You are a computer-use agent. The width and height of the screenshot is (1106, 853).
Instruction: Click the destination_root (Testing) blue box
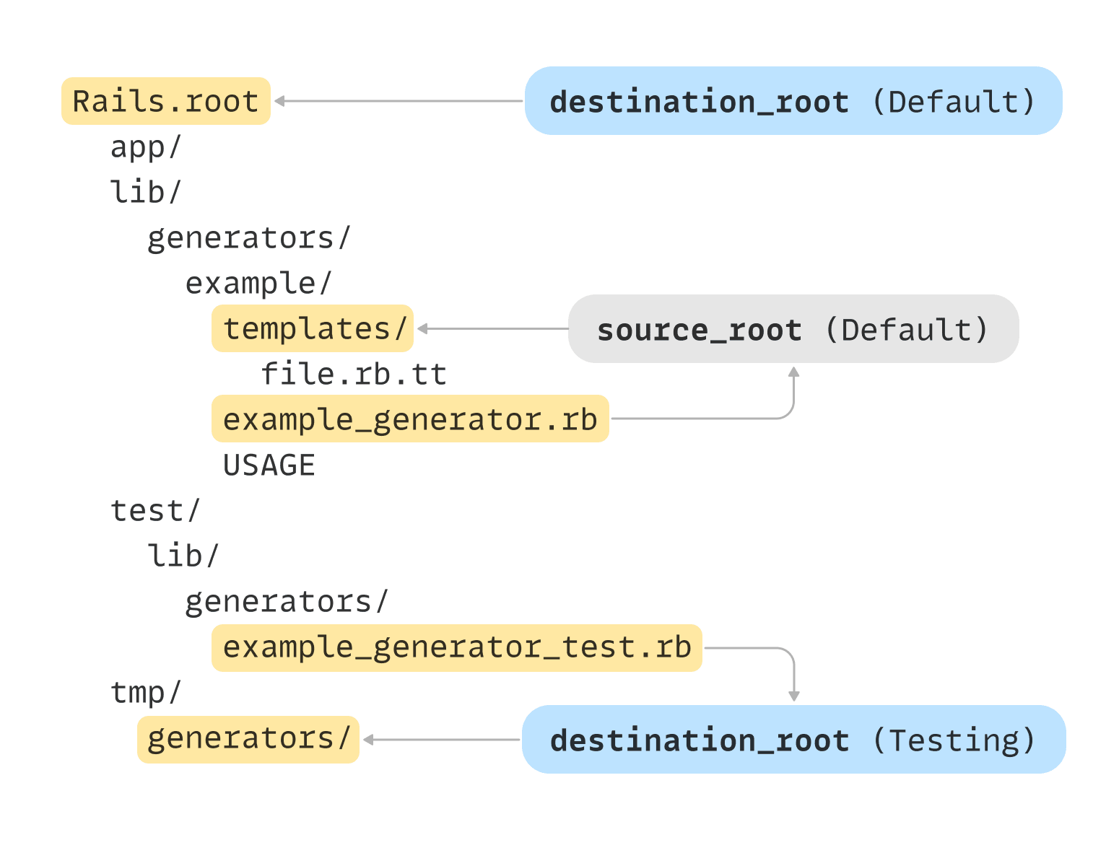coord(793,740)
